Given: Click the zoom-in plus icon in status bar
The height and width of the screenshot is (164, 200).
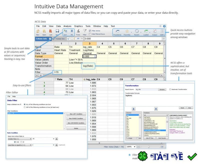Looking at the screenshot, I should [162, 147].
